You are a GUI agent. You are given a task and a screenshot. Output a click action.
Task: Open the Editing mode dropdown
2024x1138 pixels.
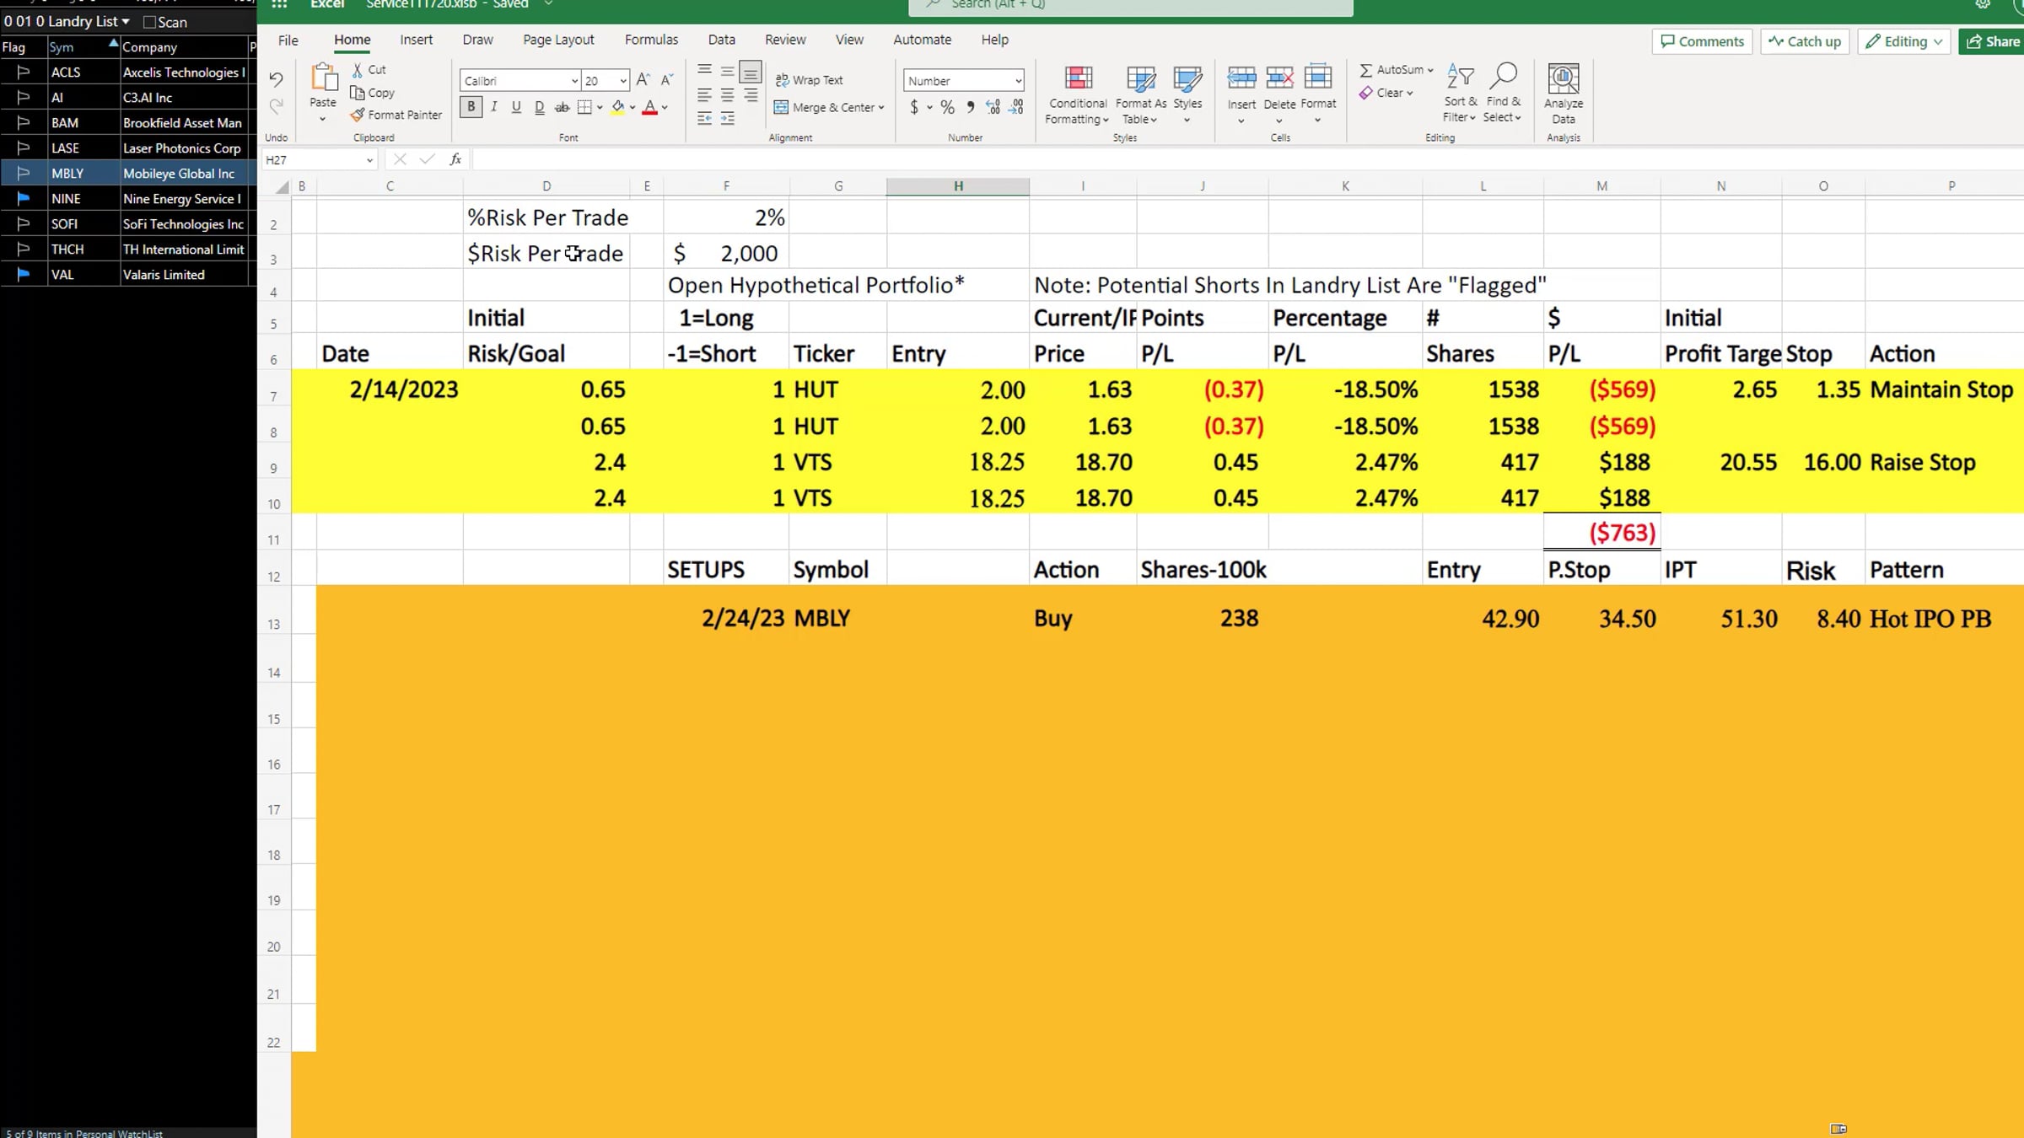pos(1904,41)
